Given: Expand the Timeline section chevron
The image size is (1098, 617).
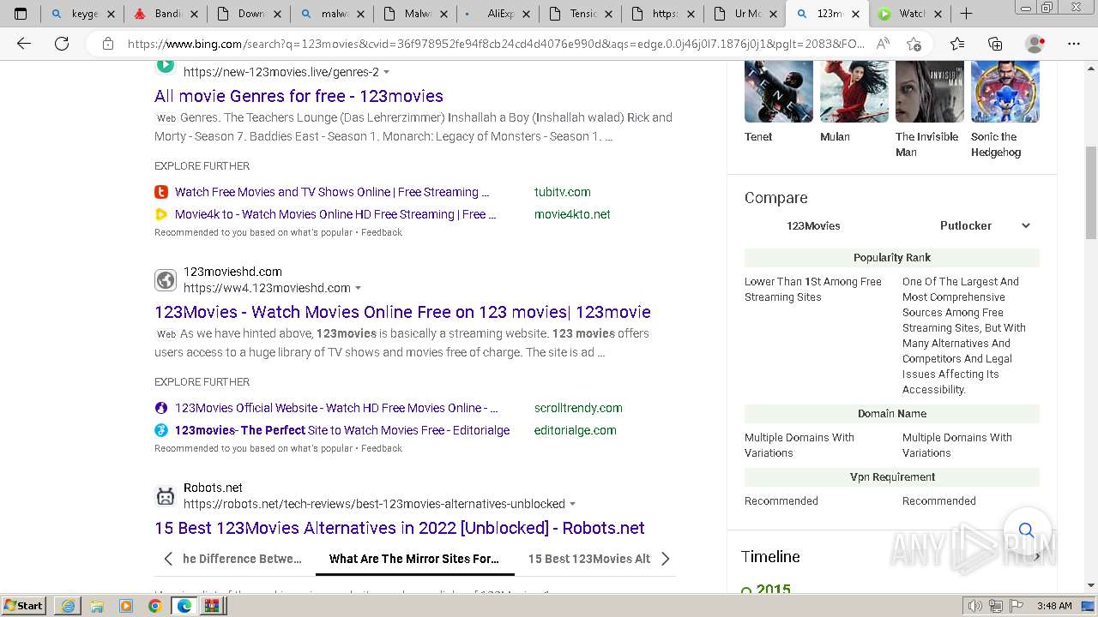Looking at the screenshot, I should [1037, 557].
